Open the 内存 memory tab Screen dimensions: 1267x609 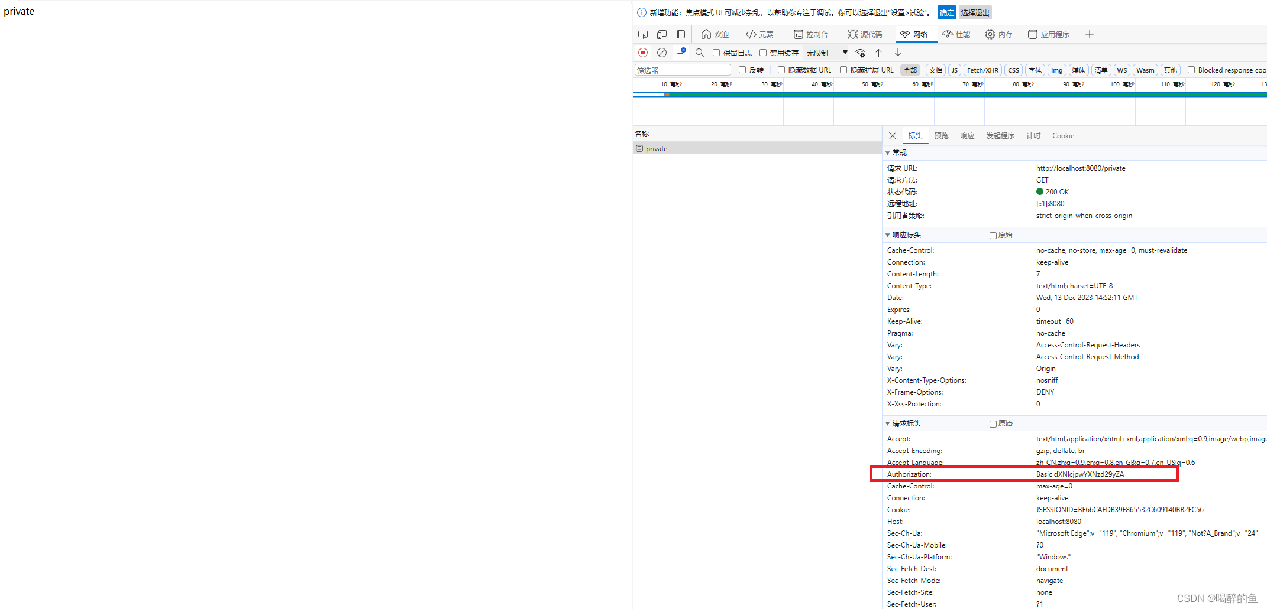998,35
